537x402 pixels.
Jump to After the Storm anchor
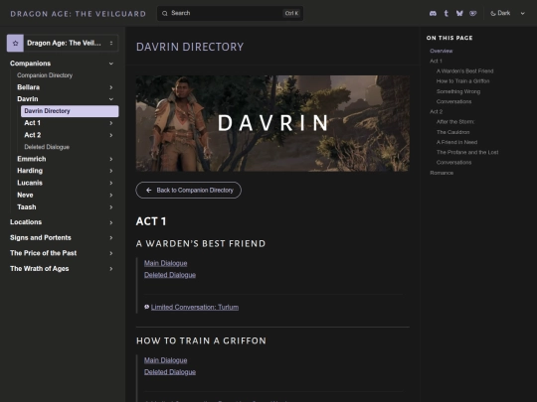tap(455, 122)
